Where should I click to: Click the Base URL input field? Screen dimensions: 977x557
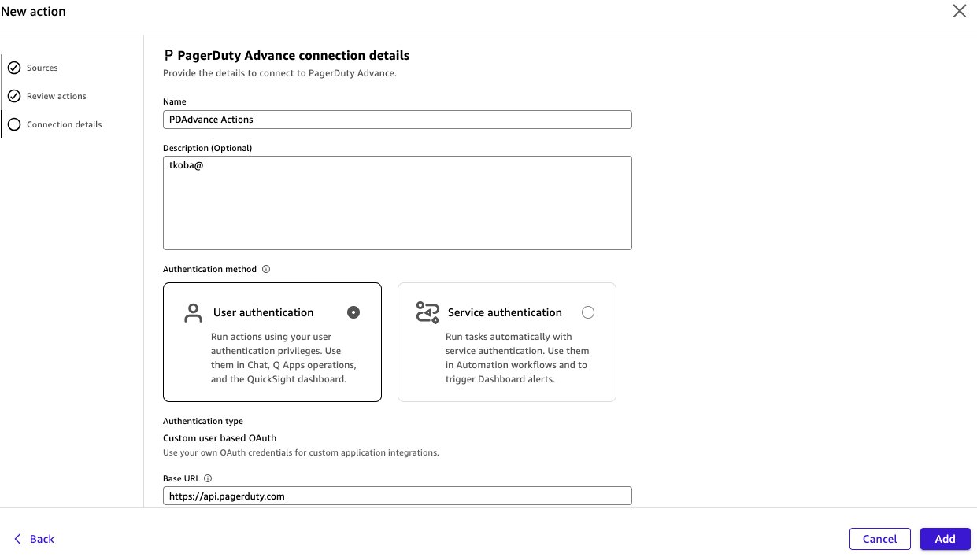(x=397, y=496)
